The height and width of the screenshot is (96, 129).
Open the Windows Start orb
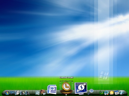(x=7, y=93)
